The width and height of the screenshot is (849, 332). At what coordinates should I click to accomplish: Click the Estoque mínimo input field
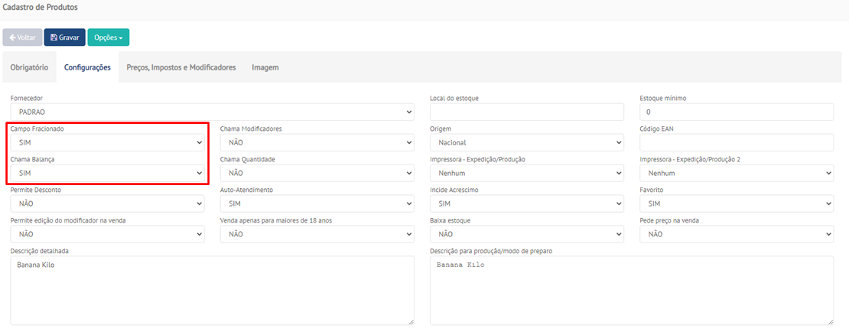pos(736,112)
